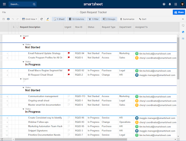Click Maggie's avatar in RQID-2 row
Screen dimensions: 186x141
137,75
